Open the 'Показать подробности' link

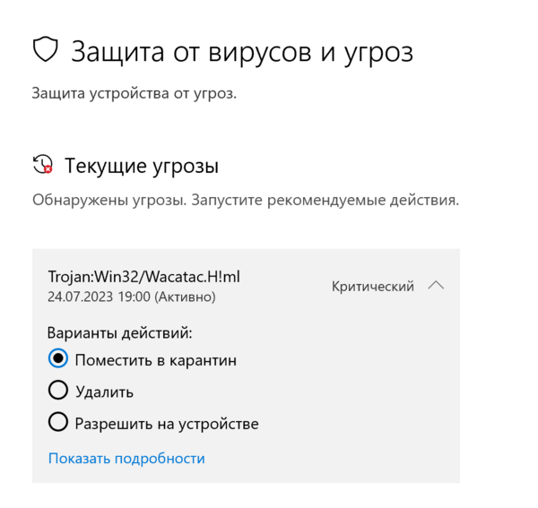[126, 458]
